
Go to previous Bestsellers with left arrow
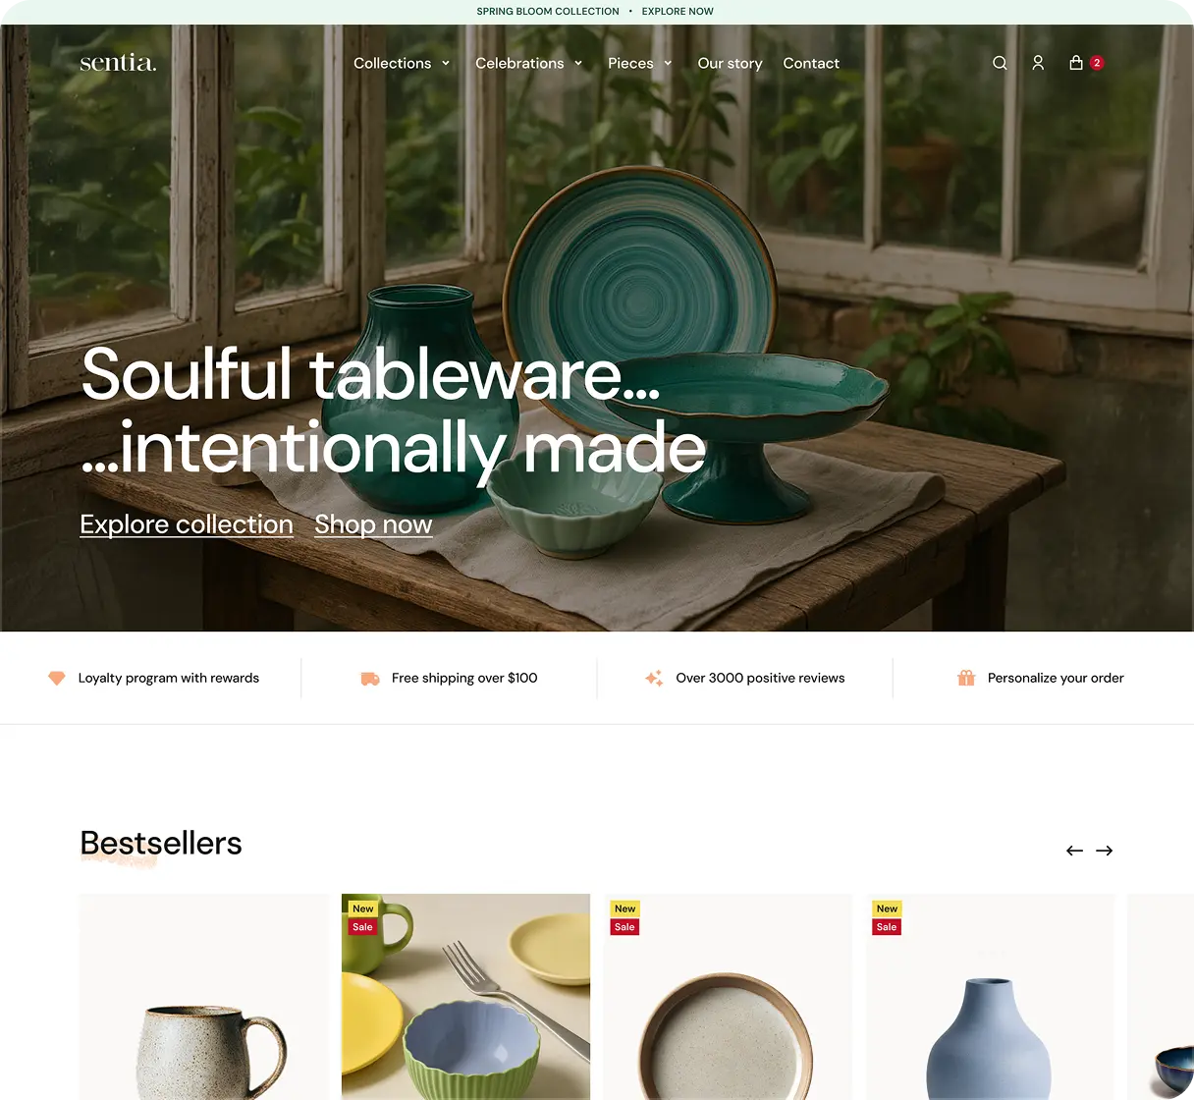(1074, 851)
